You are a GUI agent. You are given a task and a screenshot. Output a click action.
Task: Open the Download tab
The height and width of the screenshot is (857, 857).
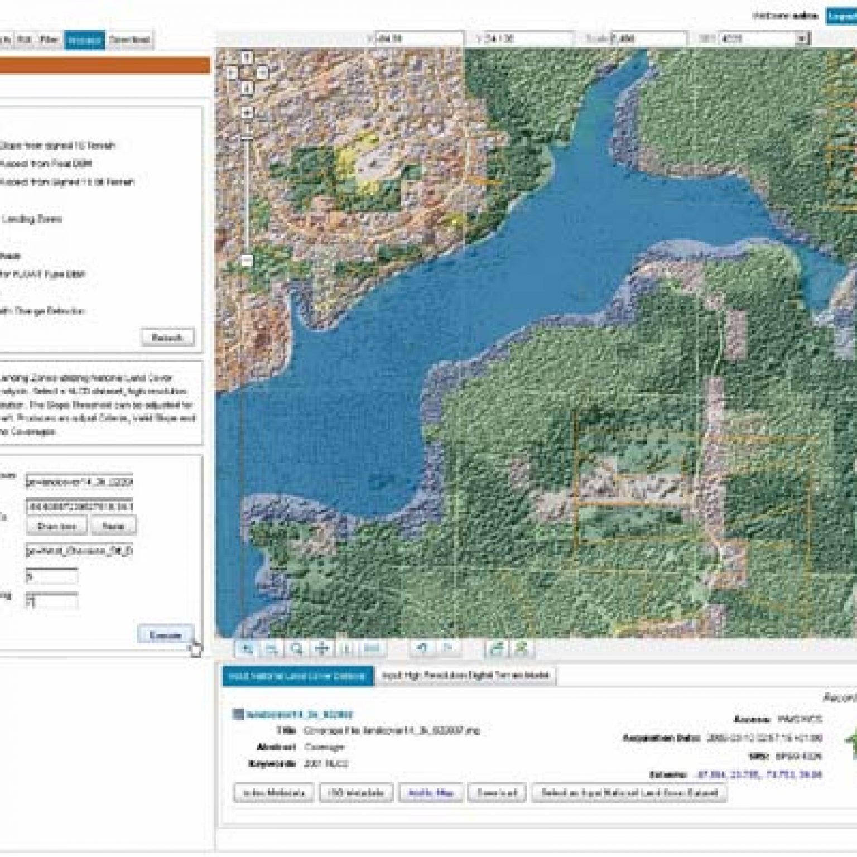pyautogui.click(x=129, y=40)
